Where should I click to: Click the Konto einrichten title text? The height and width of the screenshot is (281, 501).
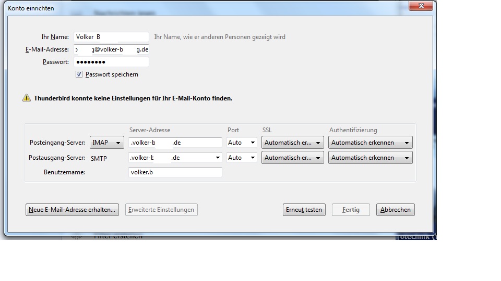(31, 8)
